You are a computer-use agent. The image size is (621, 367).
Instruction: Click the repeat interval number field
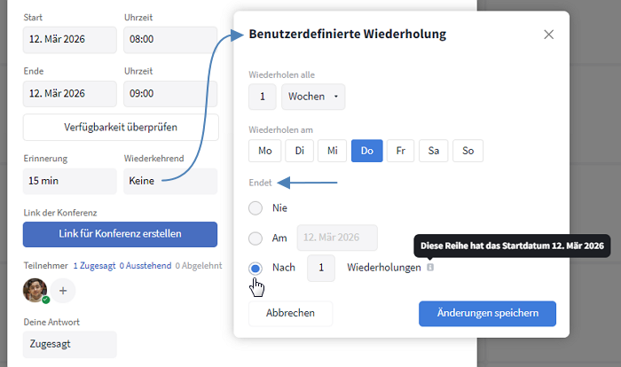coord(263,97)
